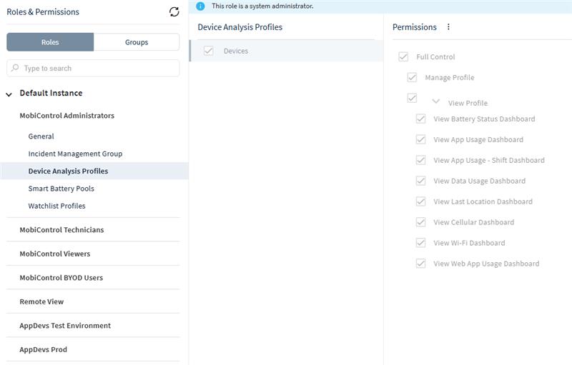Select MobiControl Technicians role
This screenshot has height=365, width=572.
pyautogui.click(x=61, y=230)
